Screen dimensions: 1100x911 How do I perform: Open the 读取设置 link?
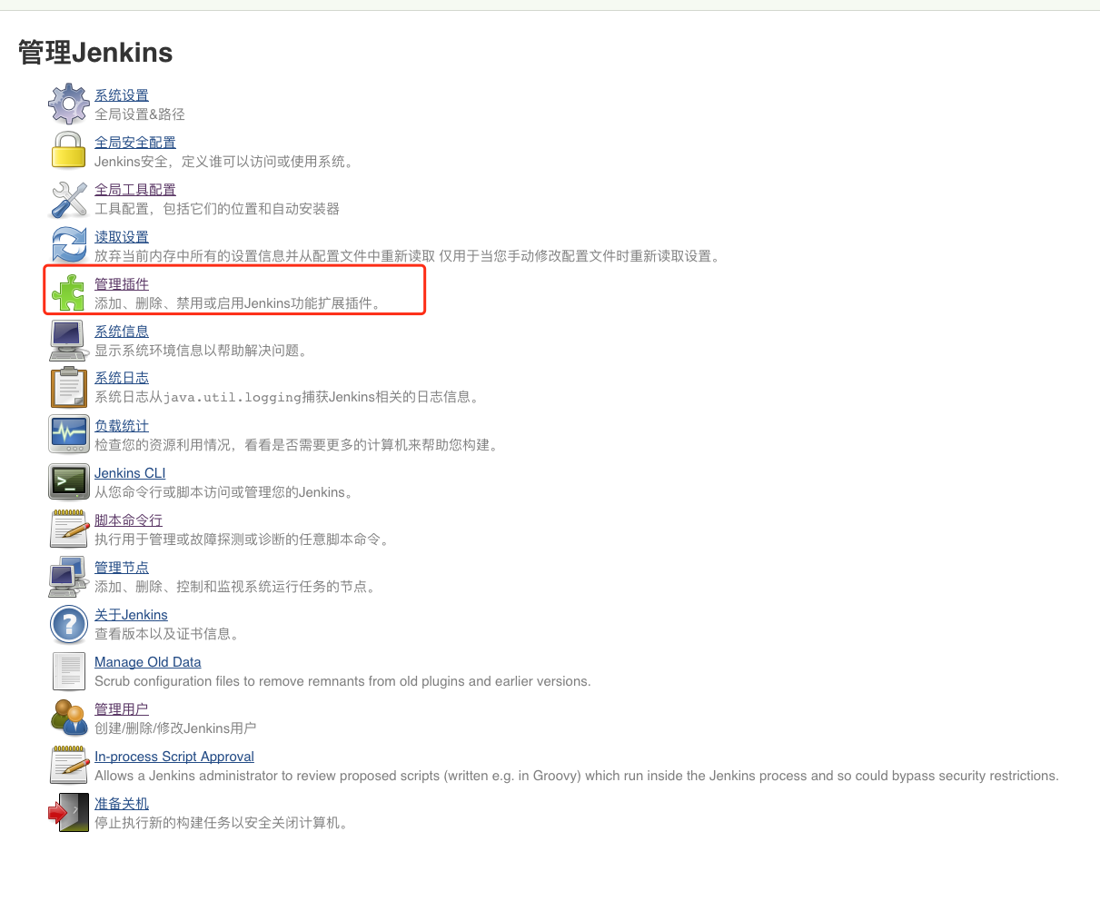pyautogui.click(x=122, y=237)
